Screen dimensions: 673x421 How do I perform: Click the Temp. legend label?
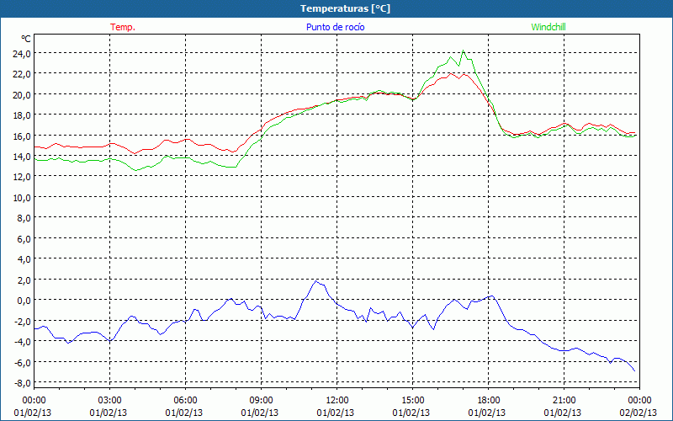(123, 27)
